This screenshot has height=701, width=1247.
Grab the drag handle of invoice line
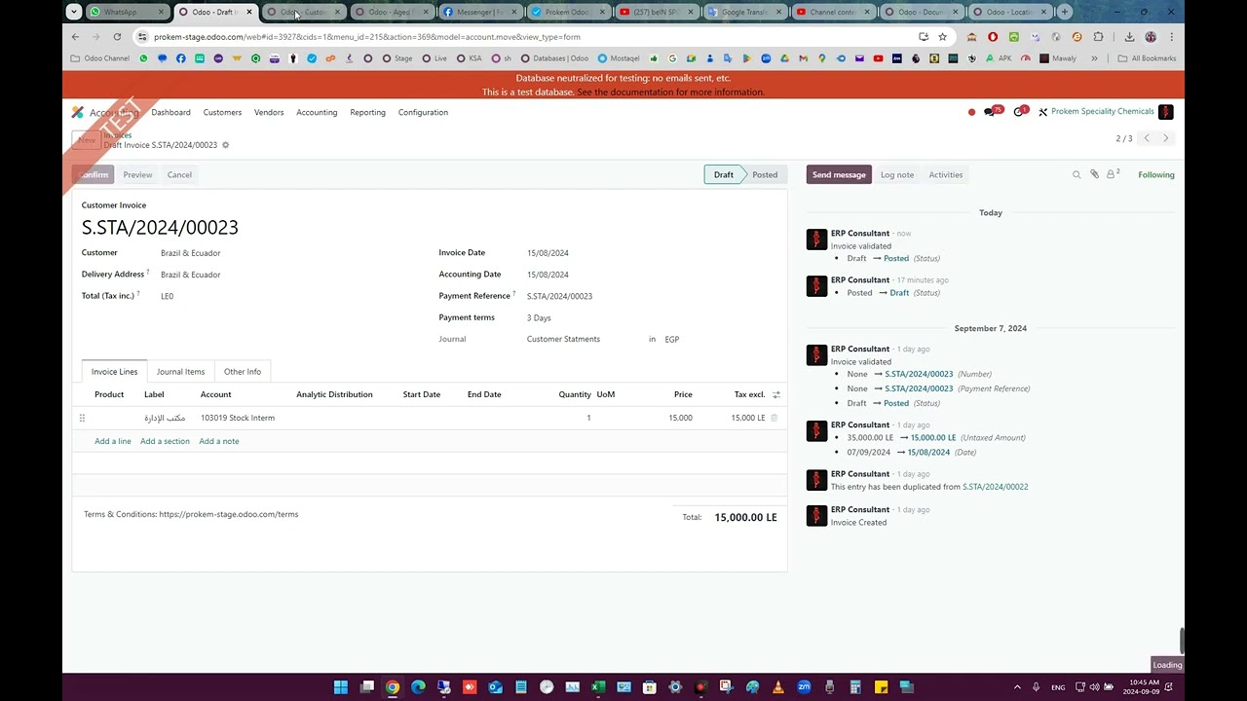click(82, 418)
